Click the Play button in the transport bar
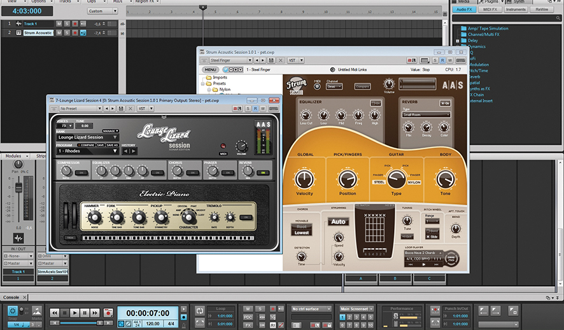564x330 pixels. (x=74, y=313)
